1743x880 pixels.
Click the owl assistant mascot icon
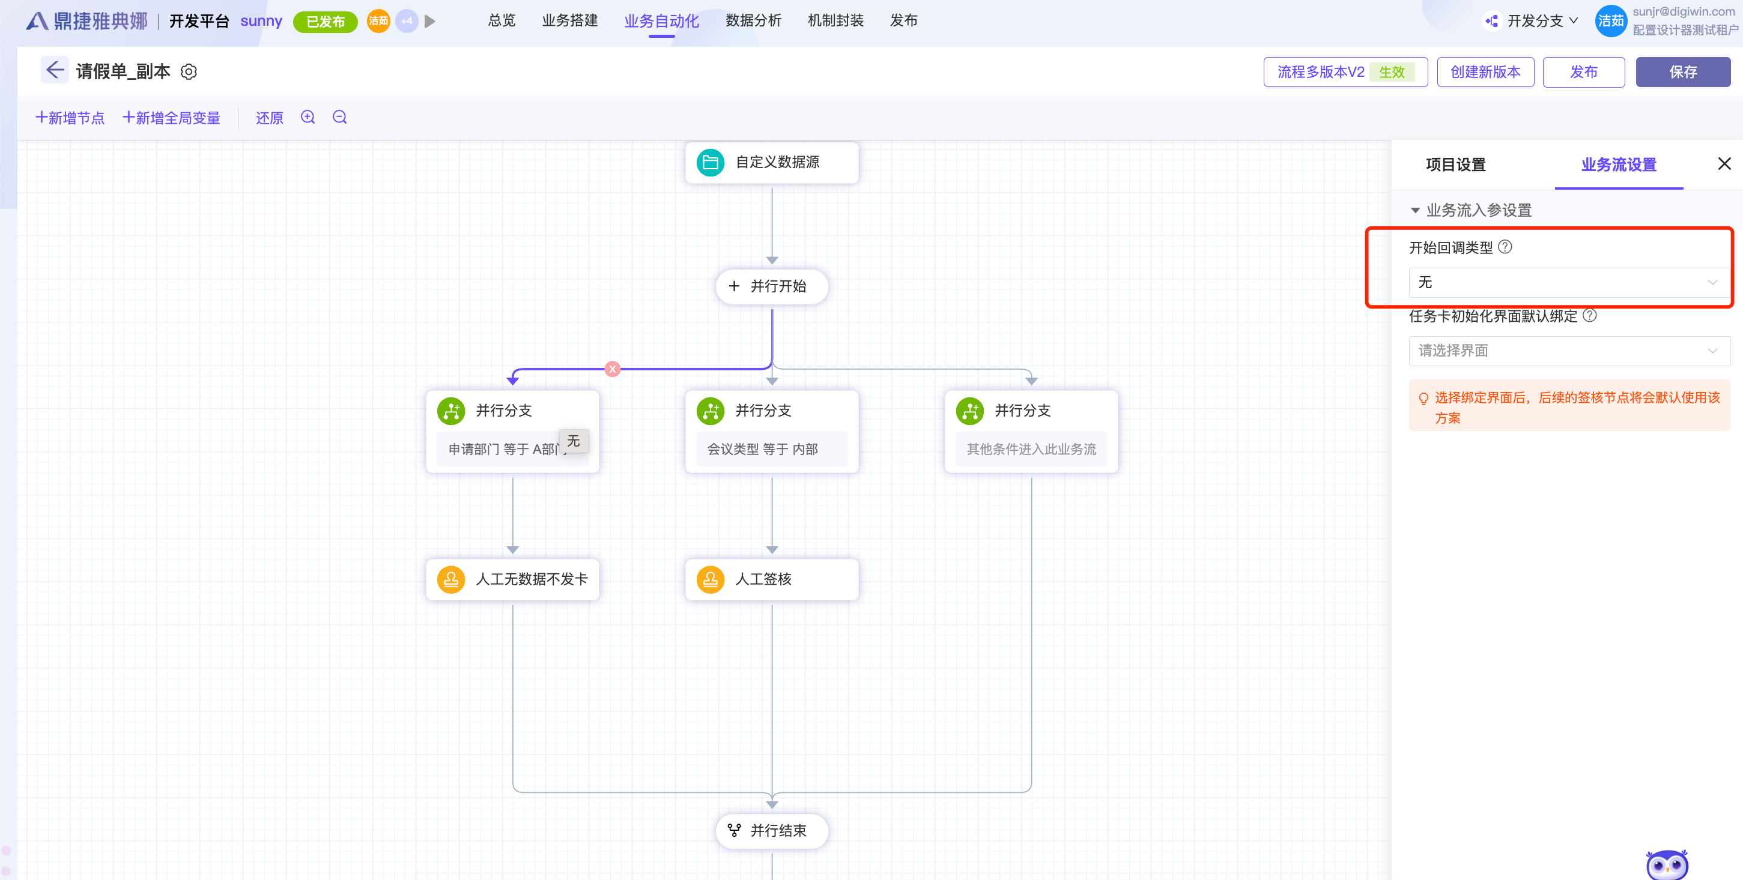(1667, 864)
